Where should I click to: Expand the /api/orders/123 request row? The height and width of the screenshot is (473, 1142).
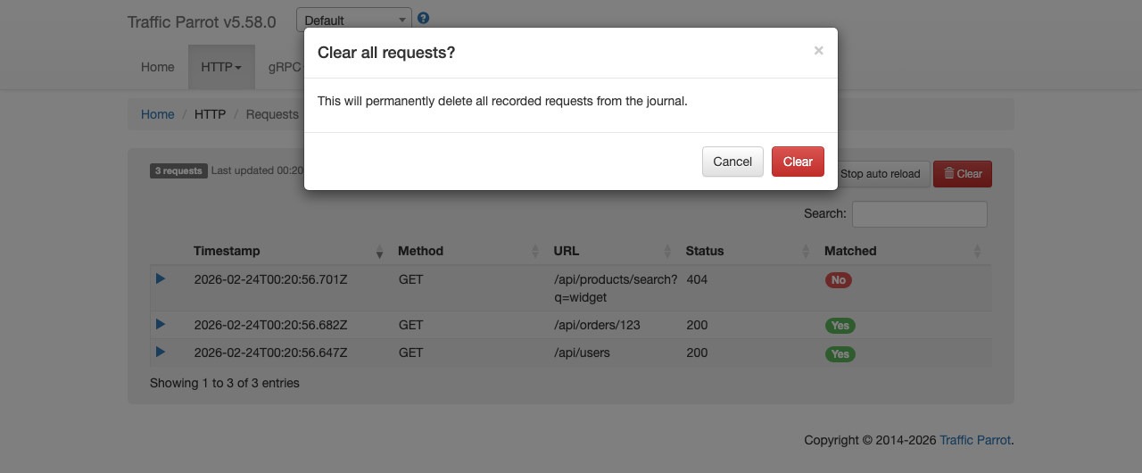[161, 324]
